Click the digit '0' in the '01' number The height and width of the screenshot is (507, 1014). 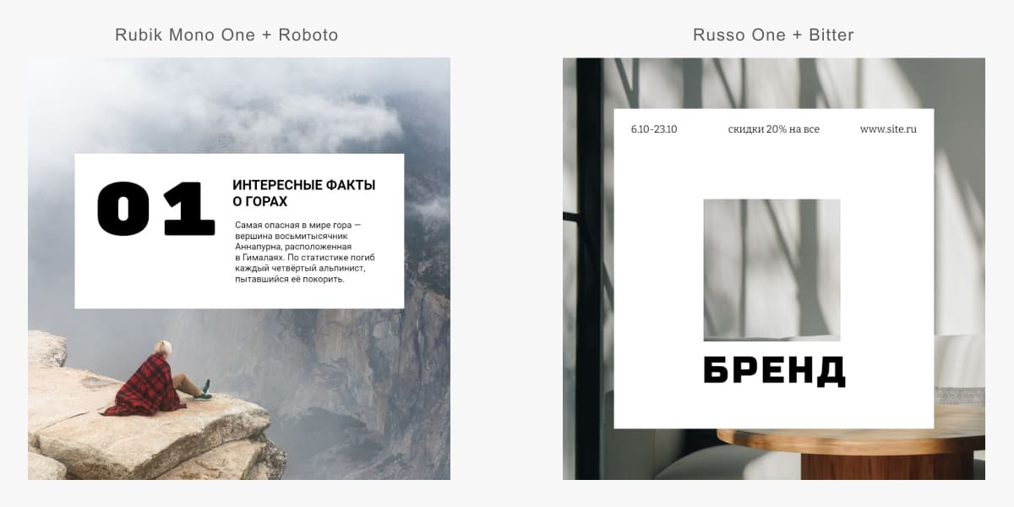coord(123,209)
